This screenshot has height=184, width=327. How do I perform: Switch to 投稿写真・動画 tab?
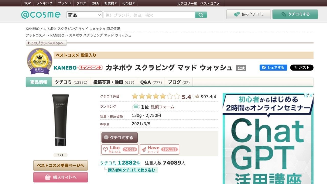(x=114, y=82)
